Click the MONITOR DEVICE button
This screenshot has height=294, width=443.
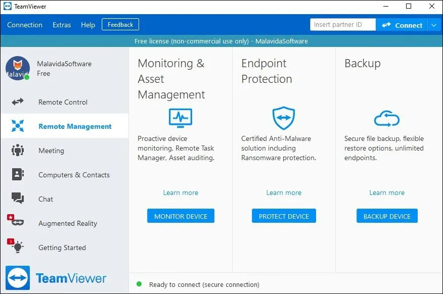pos(181,216)
